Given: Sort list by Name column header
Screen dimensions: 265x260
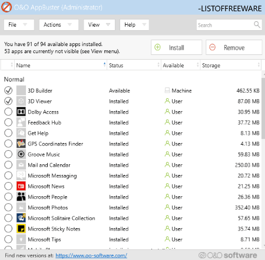Looking at the screenshot, I should pos(61,65).
